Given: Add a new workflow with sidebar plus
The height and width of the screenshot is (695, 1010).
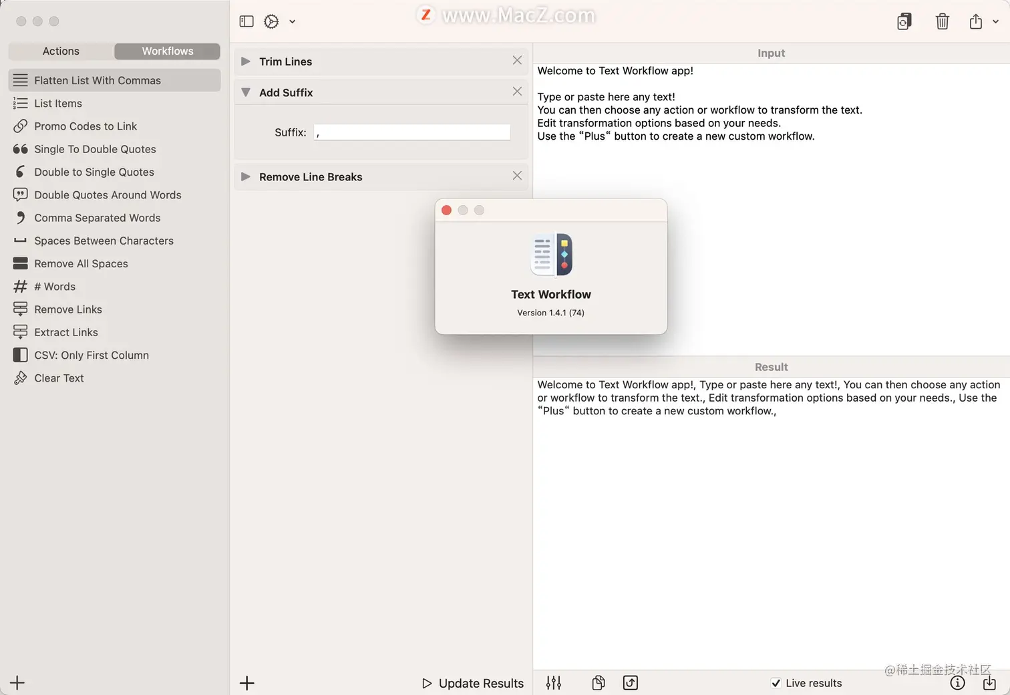Looking at the screenshot, I should point(17,683).
